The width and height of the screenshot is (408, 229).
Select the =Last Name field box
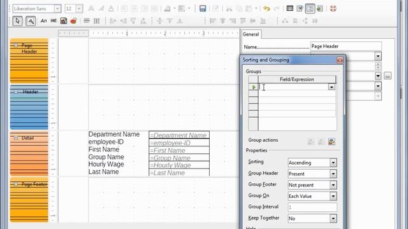[179, 172]
